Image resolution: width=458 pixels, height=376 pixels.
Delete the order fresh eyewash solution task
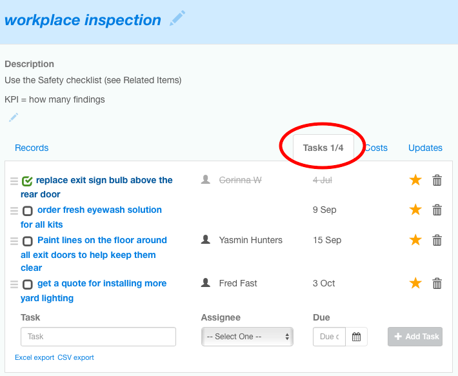point(437,210)
